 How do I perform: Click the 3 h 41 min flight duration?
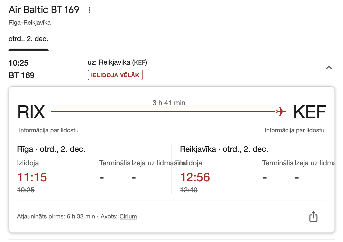click(x=169, y=103)
